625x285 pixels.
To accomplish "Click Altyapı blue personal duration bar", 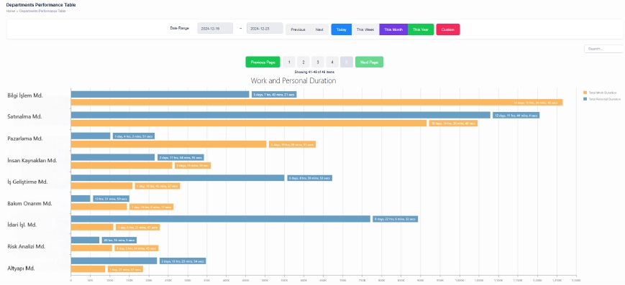I will pos(114,261).
